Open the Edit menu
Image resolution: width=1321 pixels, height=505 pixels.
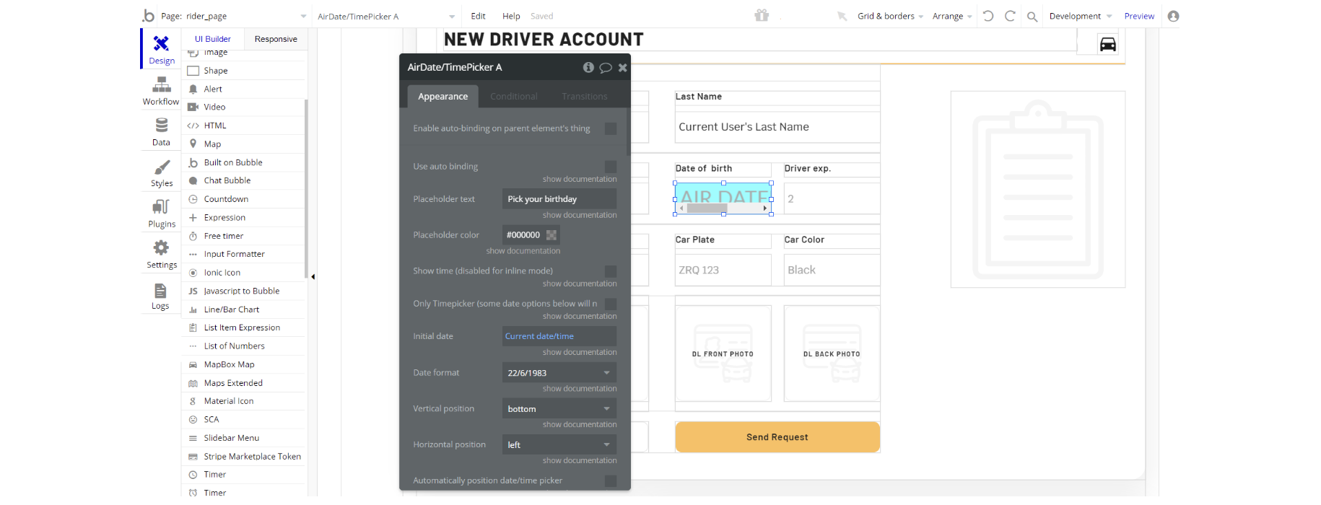tap(478, 16)
